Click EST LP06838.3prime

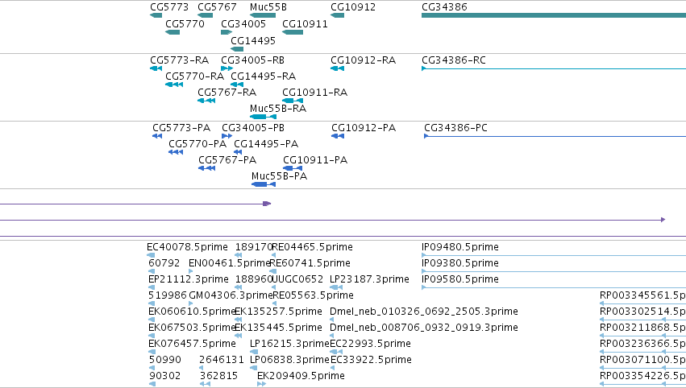[289, 360]
